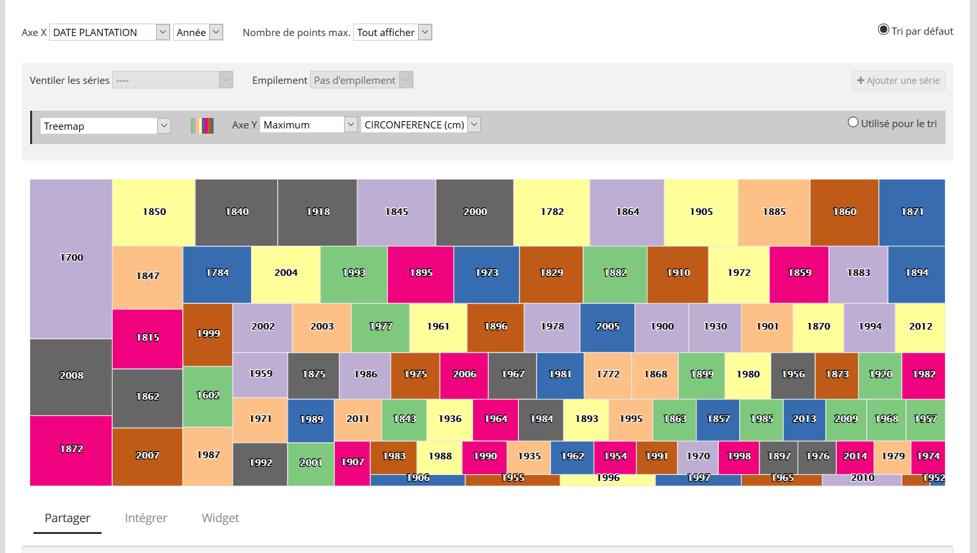Change the Treemap chart type dropdown
977x553 pixels.
[105, 126]
